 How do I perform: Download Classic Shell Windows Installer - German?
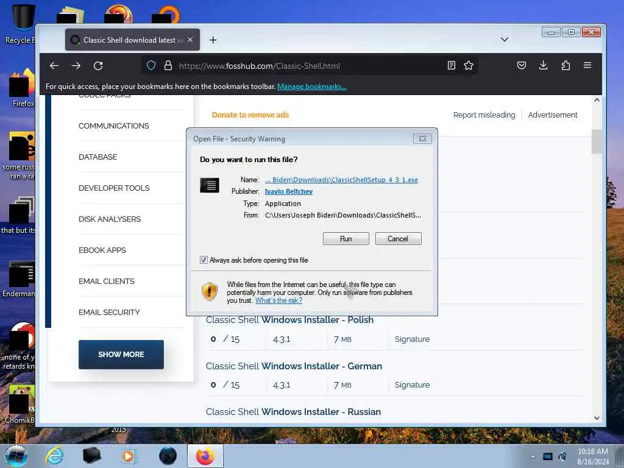[294, 366]
